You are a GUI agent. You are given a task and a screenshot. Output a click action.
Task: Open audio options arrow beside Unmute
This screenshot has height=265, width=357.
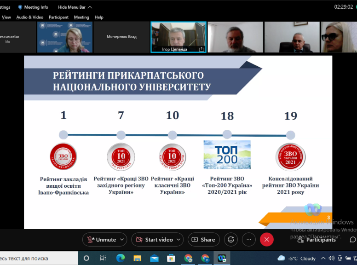(122, 240)
